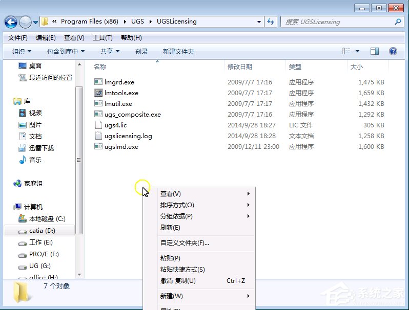
Task: Open the PRO/E (F:) drive
Action: coord(38,254)
